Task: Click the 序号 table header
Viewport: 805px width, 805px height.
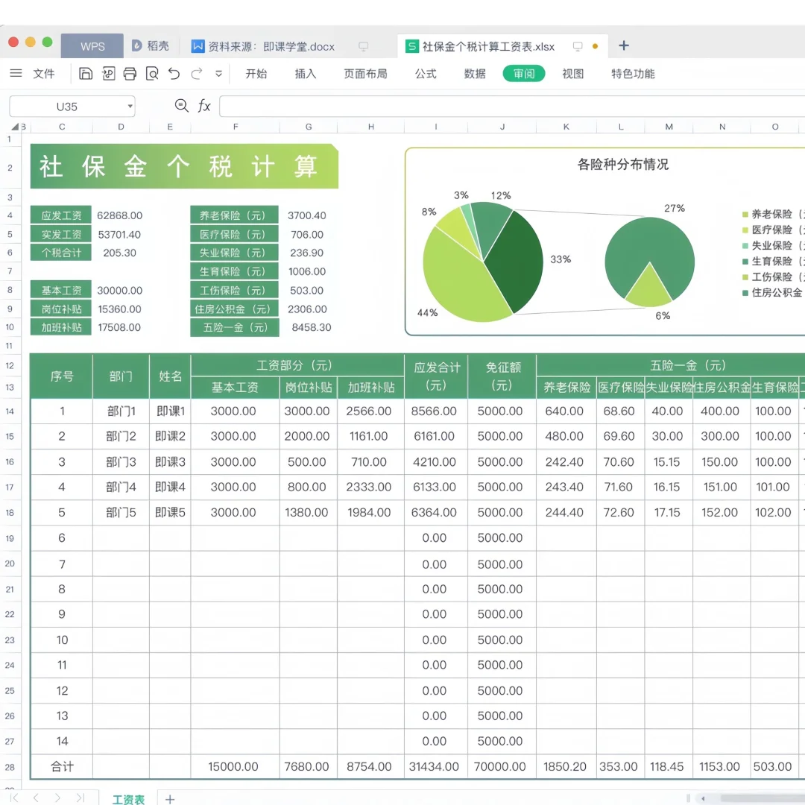Action: tap(62, 376)
